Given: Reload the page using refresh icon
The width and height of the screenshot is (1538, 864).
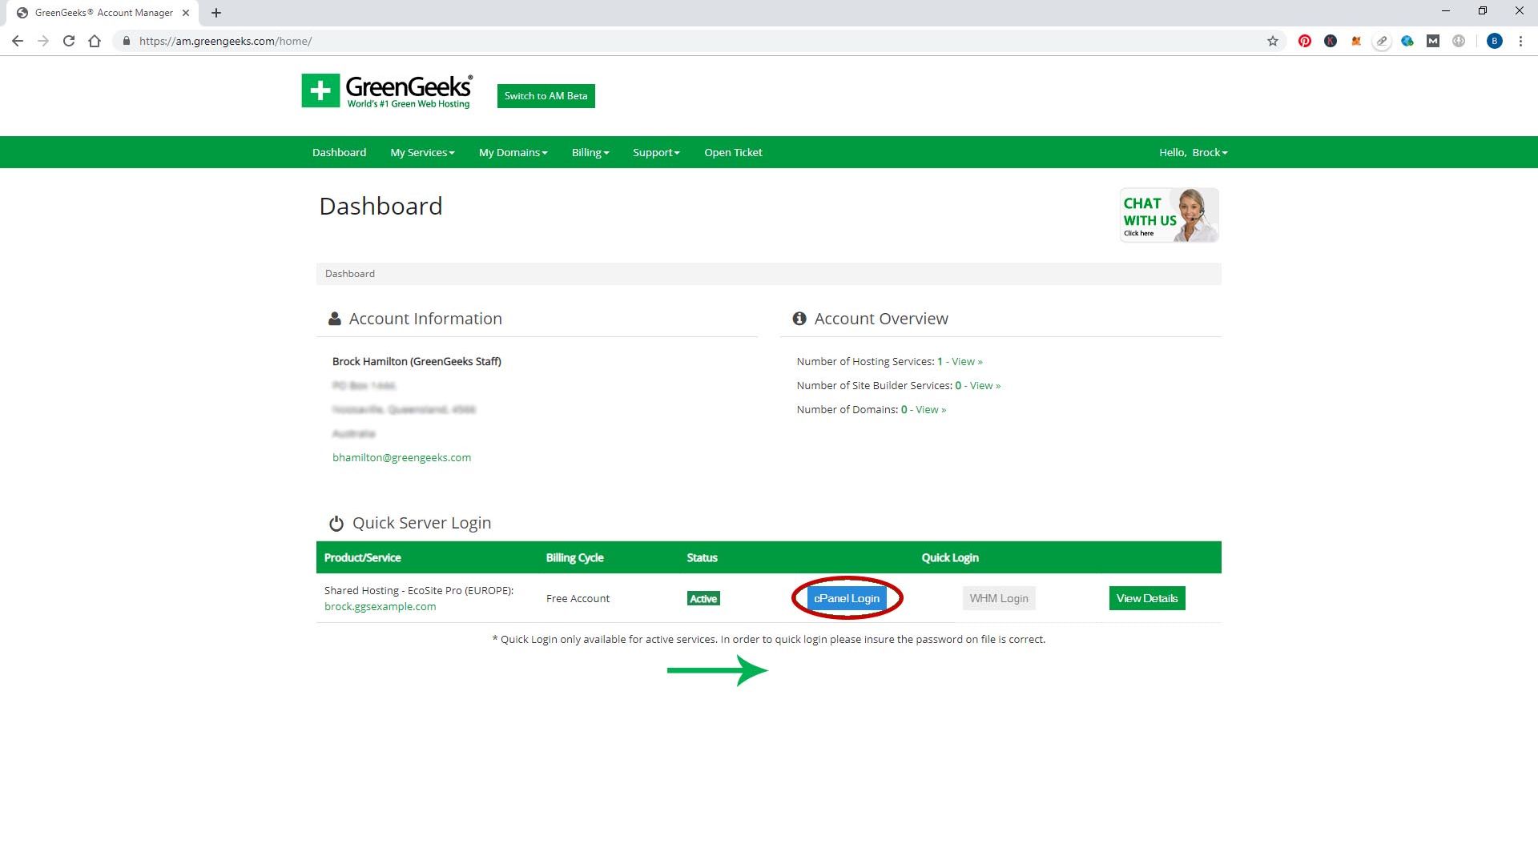Looking at the screenshot, I should 69,41.
